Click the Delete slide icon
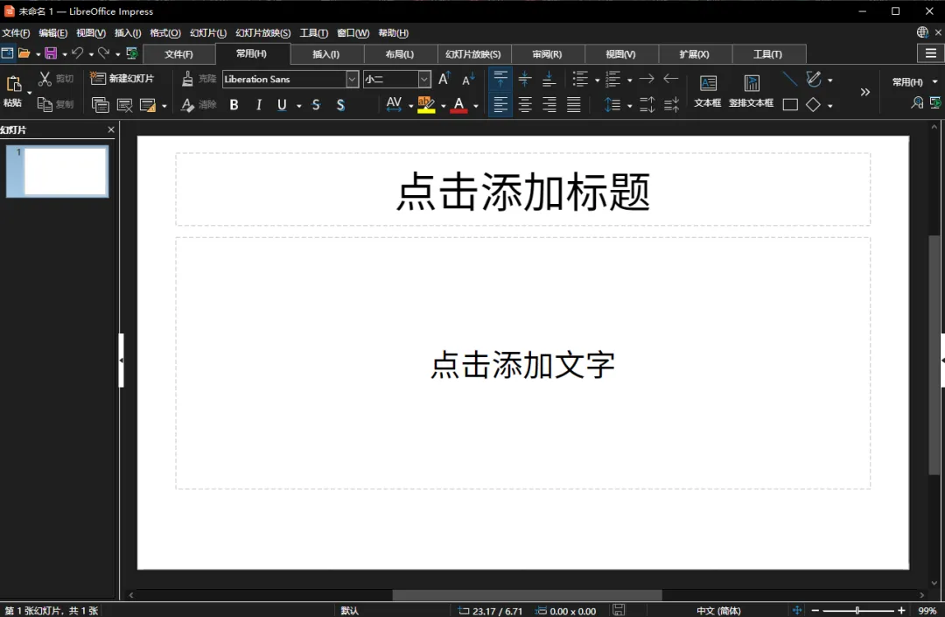Screen dimensions: 945x617 click(x=124, y=105)
